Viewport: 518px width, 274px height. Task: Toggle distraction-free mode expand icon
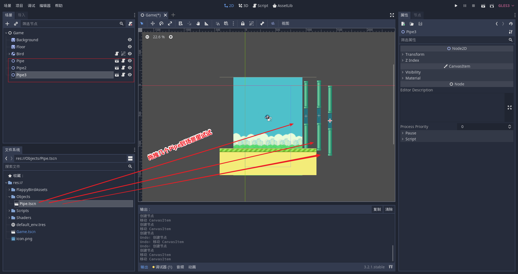pyautogui.click(x=392, y=15)
